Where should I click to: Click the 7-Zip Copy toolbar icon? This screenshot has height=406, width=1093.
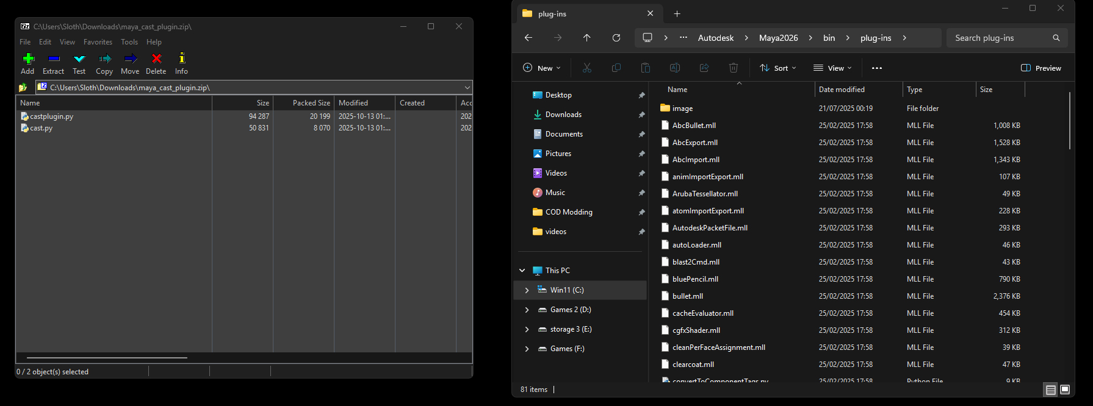105,59
